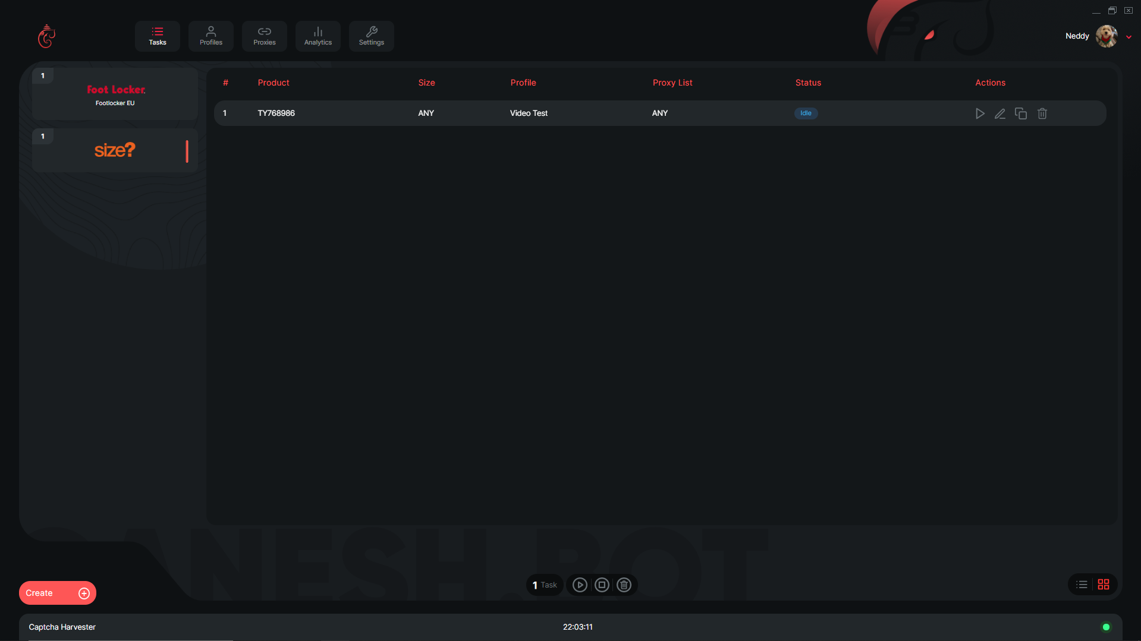This screenshot has height=641, width=1141.
Task: Select the Footlocker EU store card
Action: tap(115, 94)
